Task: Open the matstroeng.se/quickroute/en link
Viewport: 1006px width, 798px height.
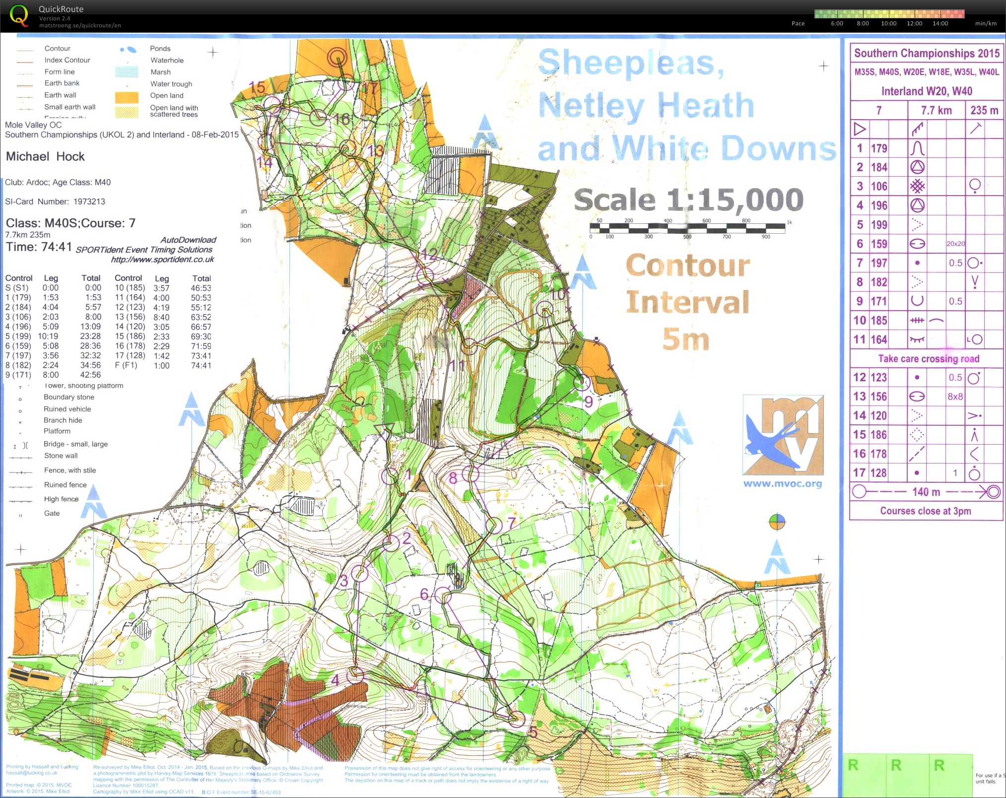Action: click(80, 25)
